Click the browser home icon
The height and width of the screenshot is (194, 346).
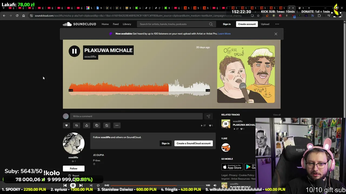24,16
